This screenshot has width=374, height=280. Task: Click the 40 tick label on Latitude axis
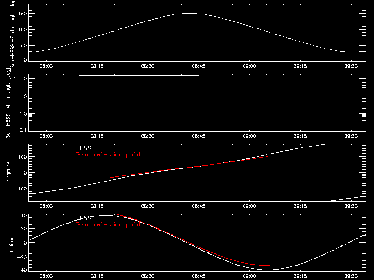click(24, 215)
